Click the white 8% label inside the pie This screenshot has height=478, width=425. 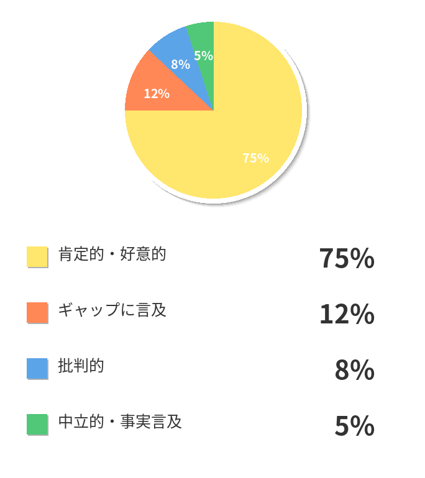[x=180, y=64]
